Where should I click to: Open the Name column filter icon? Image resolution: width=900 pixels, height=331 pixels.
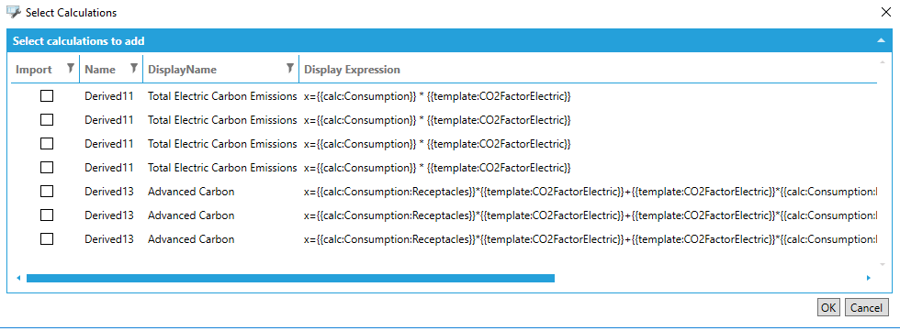134,69
